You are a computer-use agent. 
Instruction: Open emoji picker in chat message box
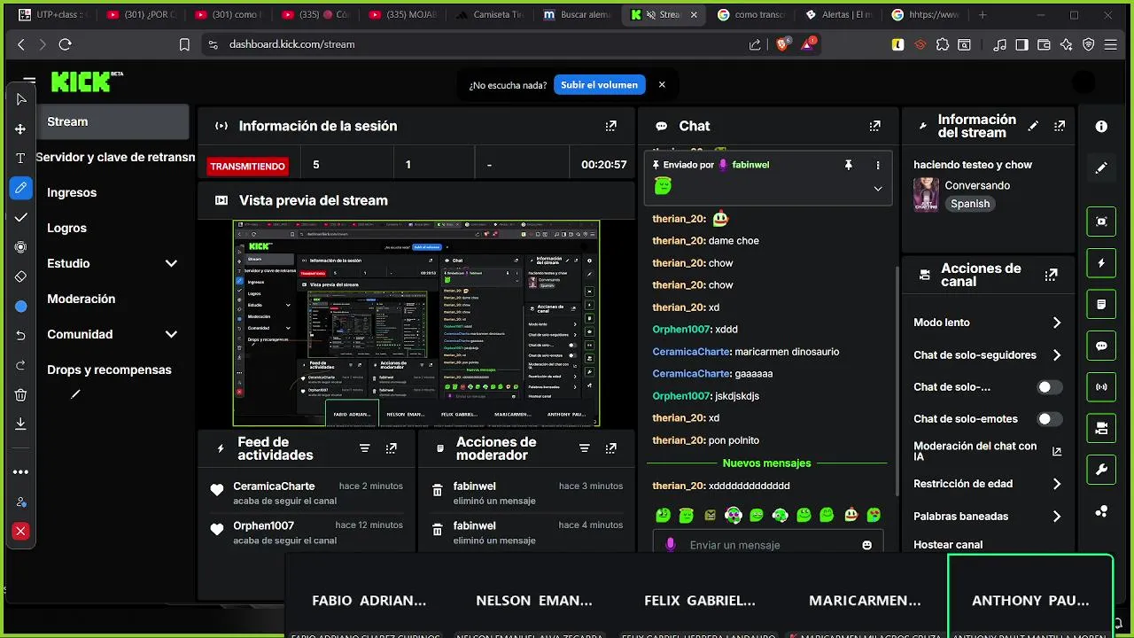[x=866, y=545]
